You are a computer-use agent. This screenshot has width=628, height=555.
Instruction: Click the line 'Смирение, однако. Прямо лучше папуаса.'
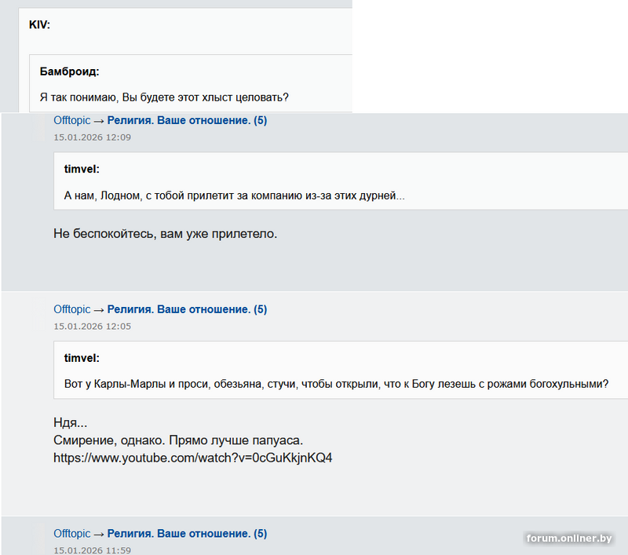pos(178,440)
